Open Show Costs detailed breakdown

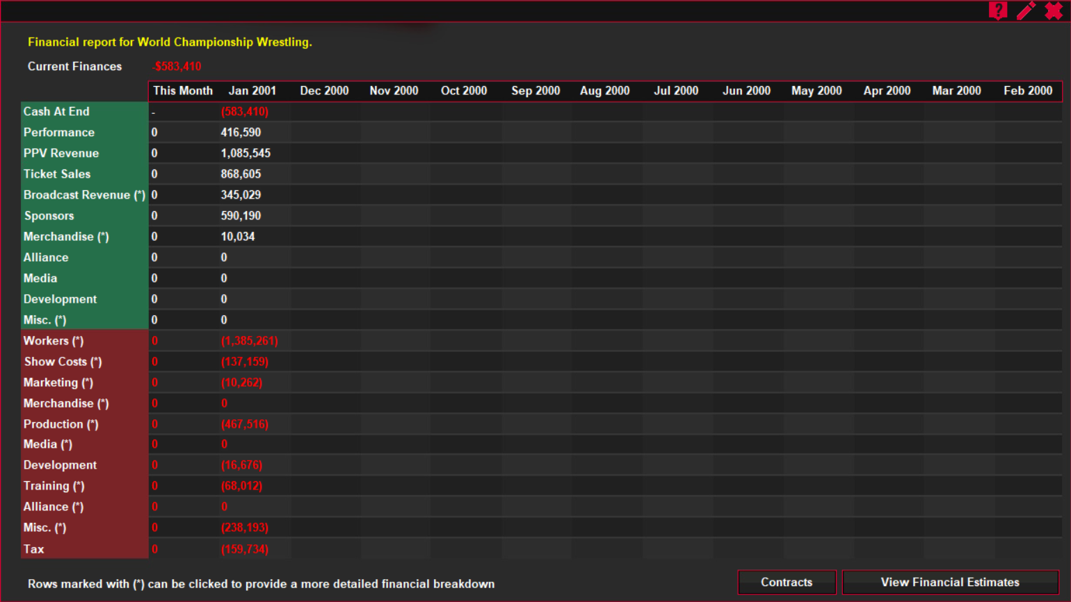pos(63,362)
